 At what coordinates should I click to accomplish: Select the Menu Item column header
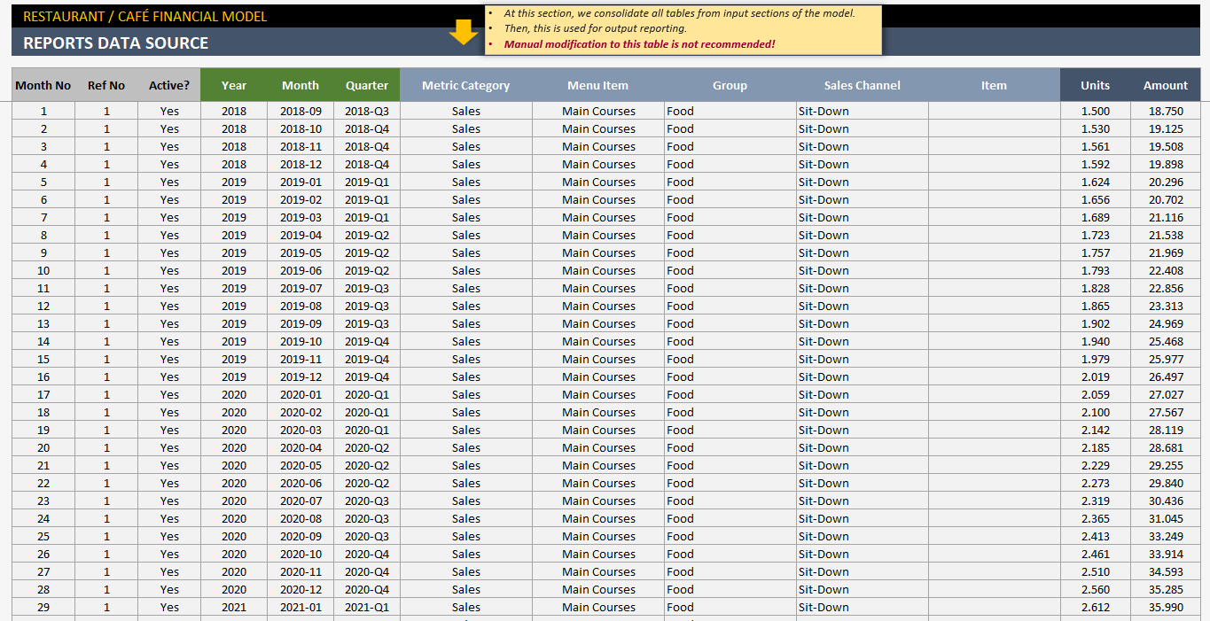(x=597, y=85)
